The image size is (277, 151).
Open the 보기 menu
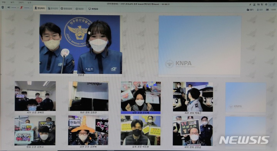tap(12, 2)
